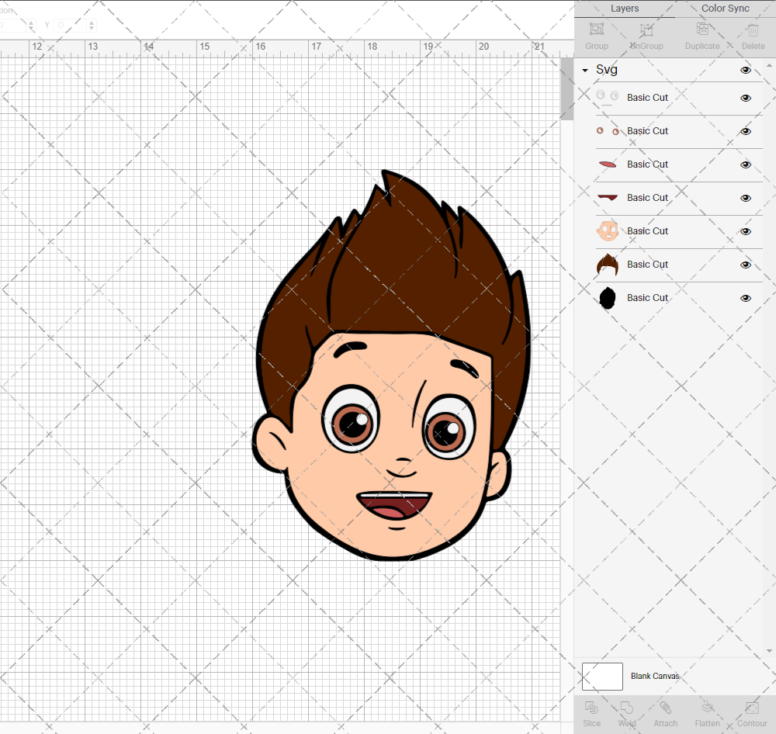The height and width of the screenshot is (734, 776).
Task: Select the brown hair layer thumbnail
Action: tap(608, 265)
